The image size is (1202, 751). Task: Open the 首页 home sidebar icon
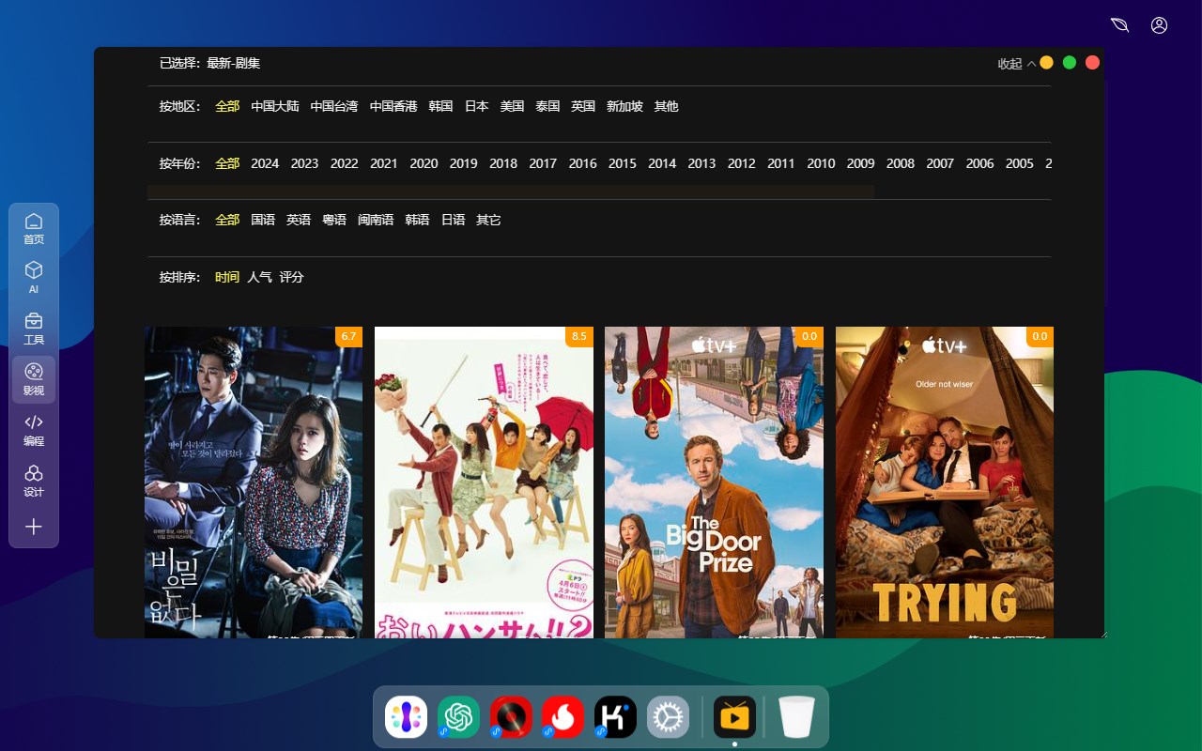coord(34,228)
